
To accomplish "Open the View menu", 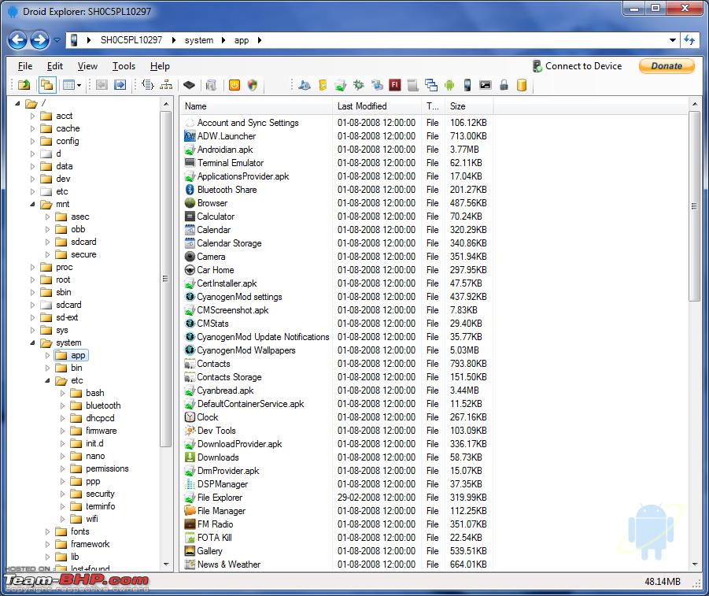I will (x=87, y=66).
